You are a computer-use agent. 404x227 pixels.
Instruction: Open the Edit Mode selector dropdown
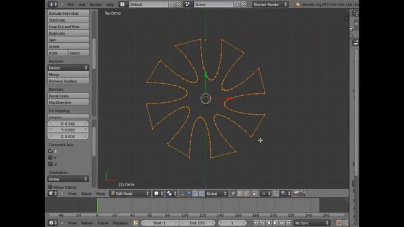[x=130, y=194]
